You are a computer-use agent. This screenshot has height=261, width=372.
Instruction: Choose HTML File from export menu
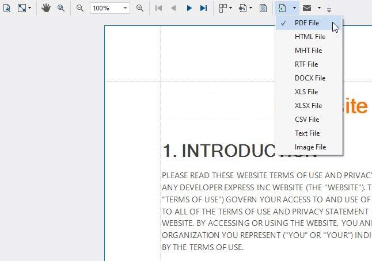point(310,37)
